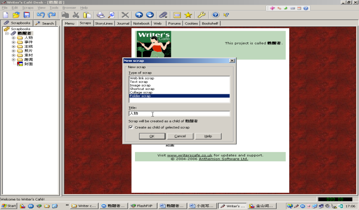Screen dimensions: 359x210
Task: Select the Scrapbooks root tree node
Action: [21, 29]
